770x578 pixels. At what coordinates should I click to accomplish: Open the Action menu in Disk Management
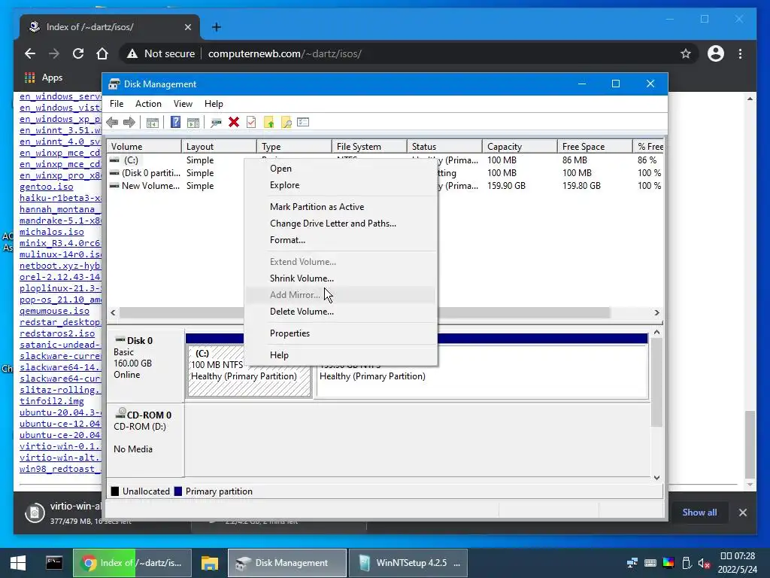click(148, 104)
